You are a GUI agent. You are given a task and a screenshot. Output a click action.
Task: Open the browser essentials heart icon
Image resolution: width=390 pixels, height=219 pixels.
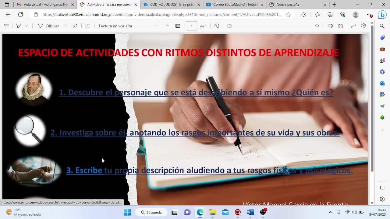click(x=342, y=15)
